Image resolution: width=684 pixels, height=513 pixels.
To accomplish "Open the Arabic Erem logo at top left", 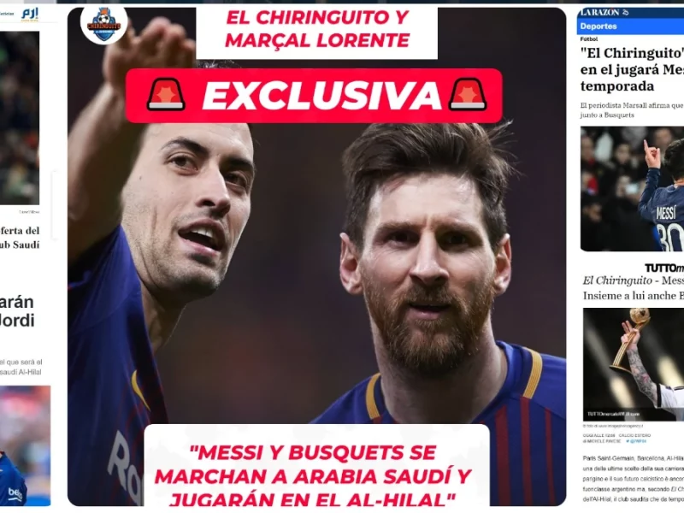I will click(30, 14).
